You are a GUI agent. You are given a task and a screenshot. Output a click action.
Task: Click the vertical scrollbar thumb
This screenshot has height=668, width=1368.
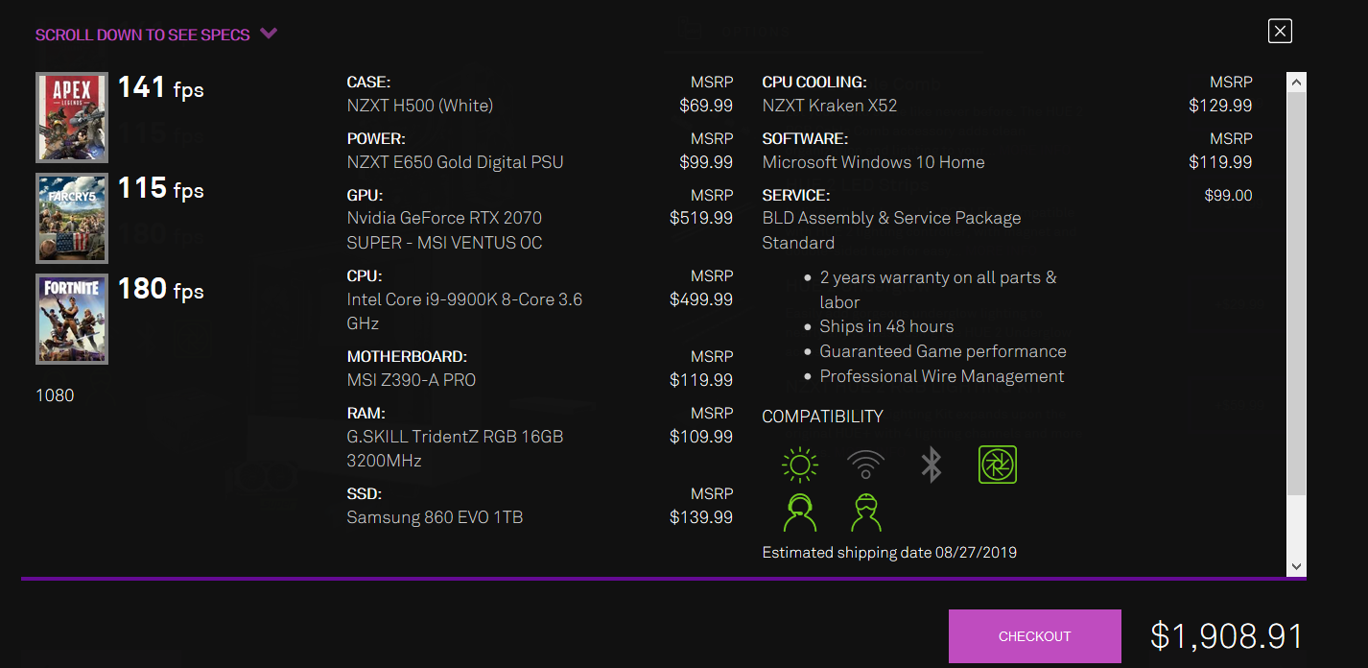(x=1296, y=294)
